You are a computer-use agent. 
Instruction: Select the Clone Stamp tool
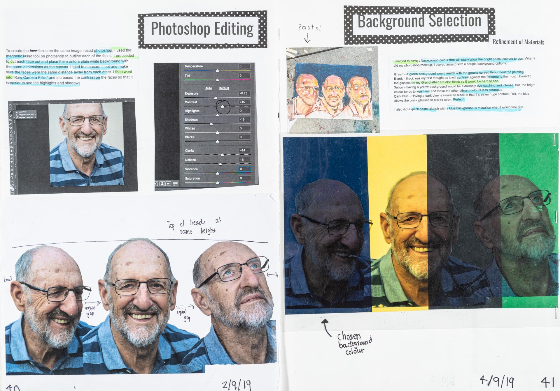click(11, 135)
